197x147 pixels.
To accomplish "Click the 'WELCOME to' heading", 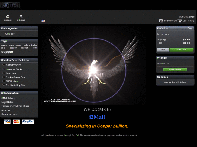I will 97,110.
